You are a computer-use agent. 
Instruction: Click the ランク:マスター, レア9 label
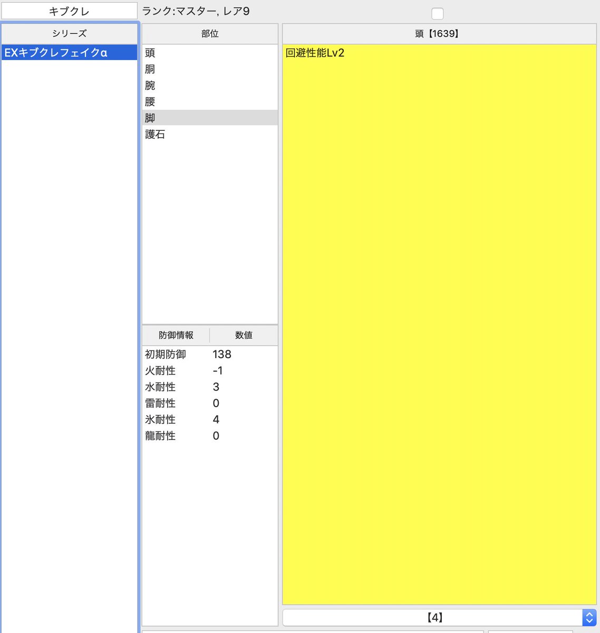point(196,11)
